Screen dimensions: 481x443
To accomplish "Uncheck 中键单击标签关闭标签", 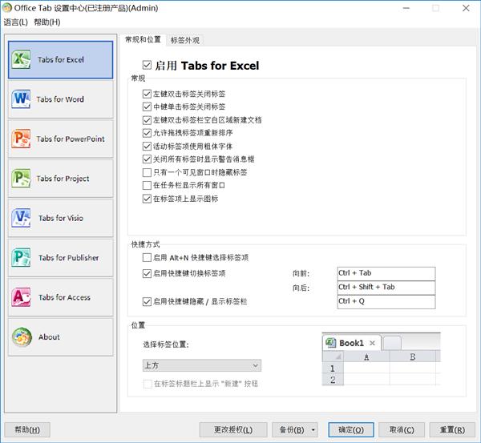I will pos(147,107).
